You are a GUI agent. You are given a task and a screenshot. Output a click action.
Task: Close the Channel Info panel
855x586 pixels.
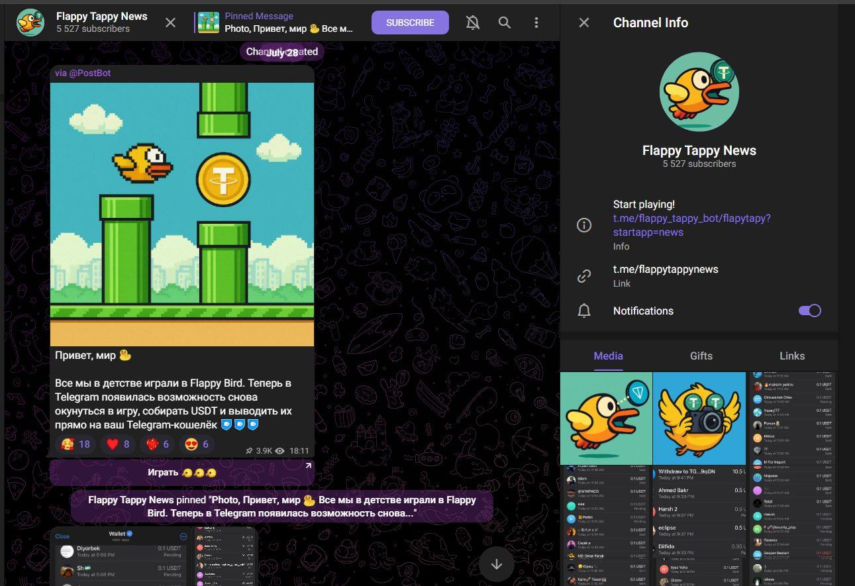click(x=583, y=23)
